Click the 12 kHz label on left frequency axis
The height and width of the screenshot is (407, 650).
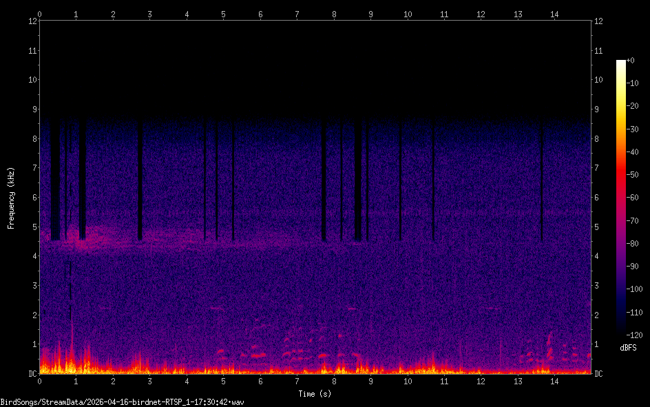(31, 21)
